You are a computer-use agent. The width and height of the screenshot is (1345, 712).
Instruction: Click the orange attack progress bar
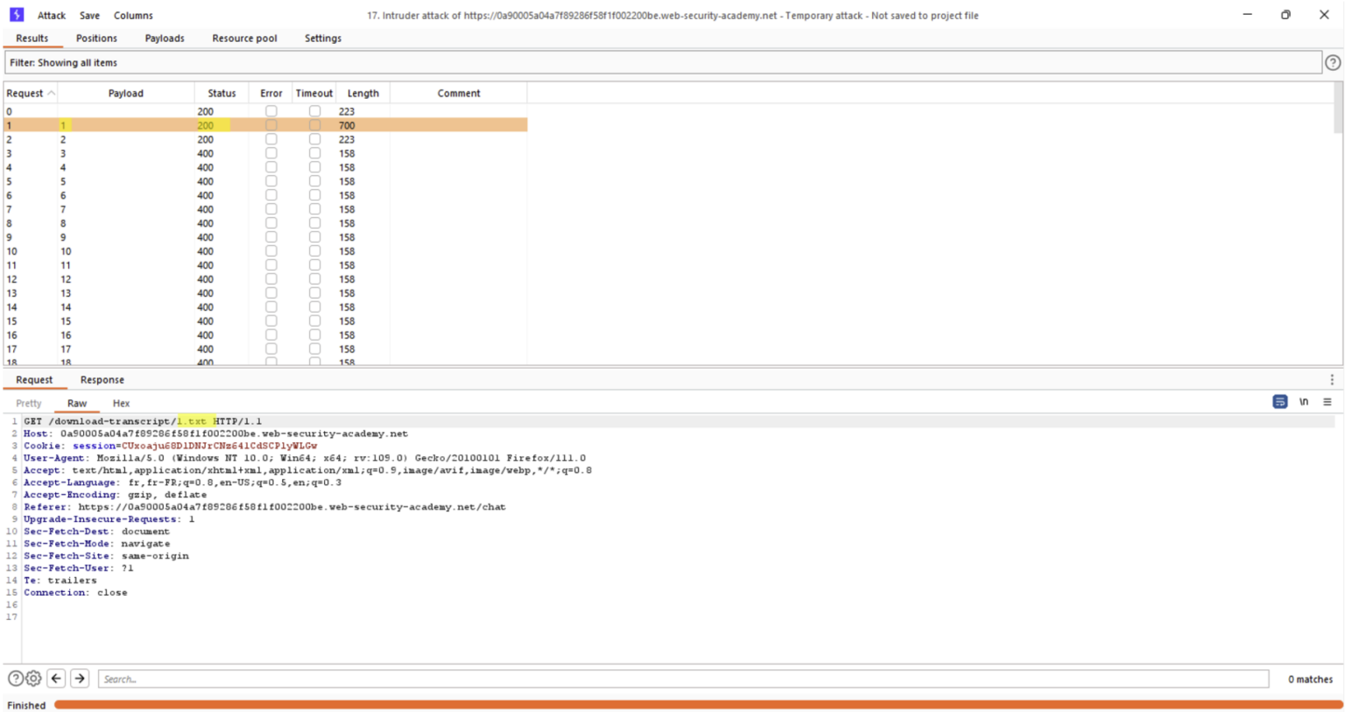click(613, 705)
